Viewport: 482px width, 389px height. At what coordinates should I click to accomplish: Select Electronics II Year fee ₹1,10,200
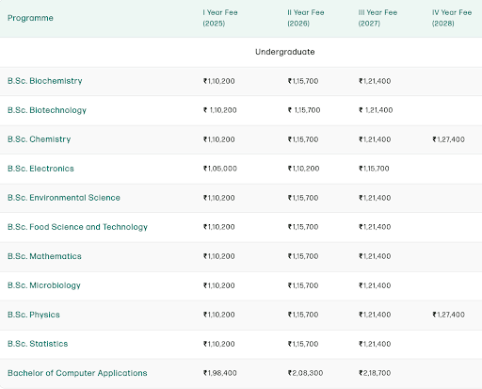(x=303, y=169)
